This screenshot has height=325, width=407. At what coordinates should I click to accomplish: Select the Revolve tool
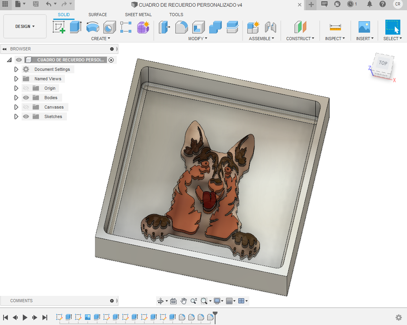[x=93, y=27]
